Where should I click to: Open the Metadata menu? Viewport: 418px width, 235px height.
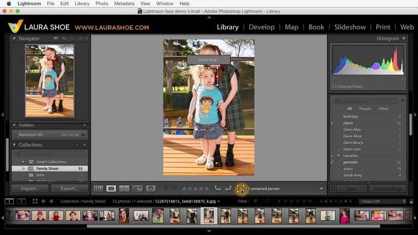pyautogui.click(x=124, y=3)
